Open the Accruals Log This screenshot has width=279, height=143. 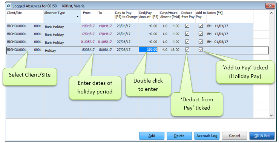coord(207,136)
